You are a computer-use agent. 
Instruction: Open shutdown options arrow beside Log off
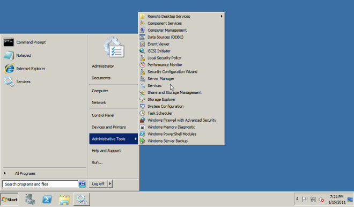110,184
